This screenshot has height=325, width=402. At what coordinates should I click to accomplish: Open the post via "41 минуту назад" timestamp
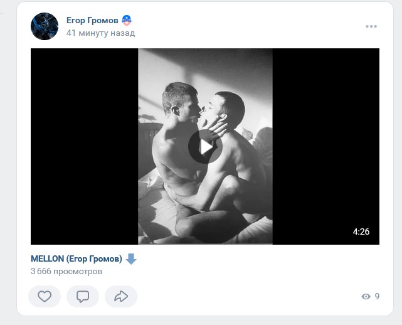coord(100,33)
